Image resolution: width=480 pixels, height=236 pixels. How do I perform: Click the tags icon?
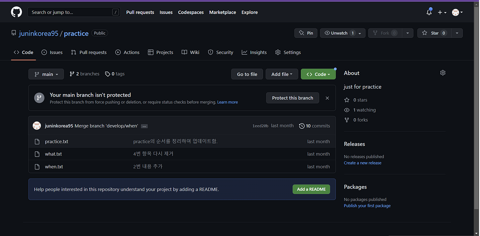tap(108, 74)
